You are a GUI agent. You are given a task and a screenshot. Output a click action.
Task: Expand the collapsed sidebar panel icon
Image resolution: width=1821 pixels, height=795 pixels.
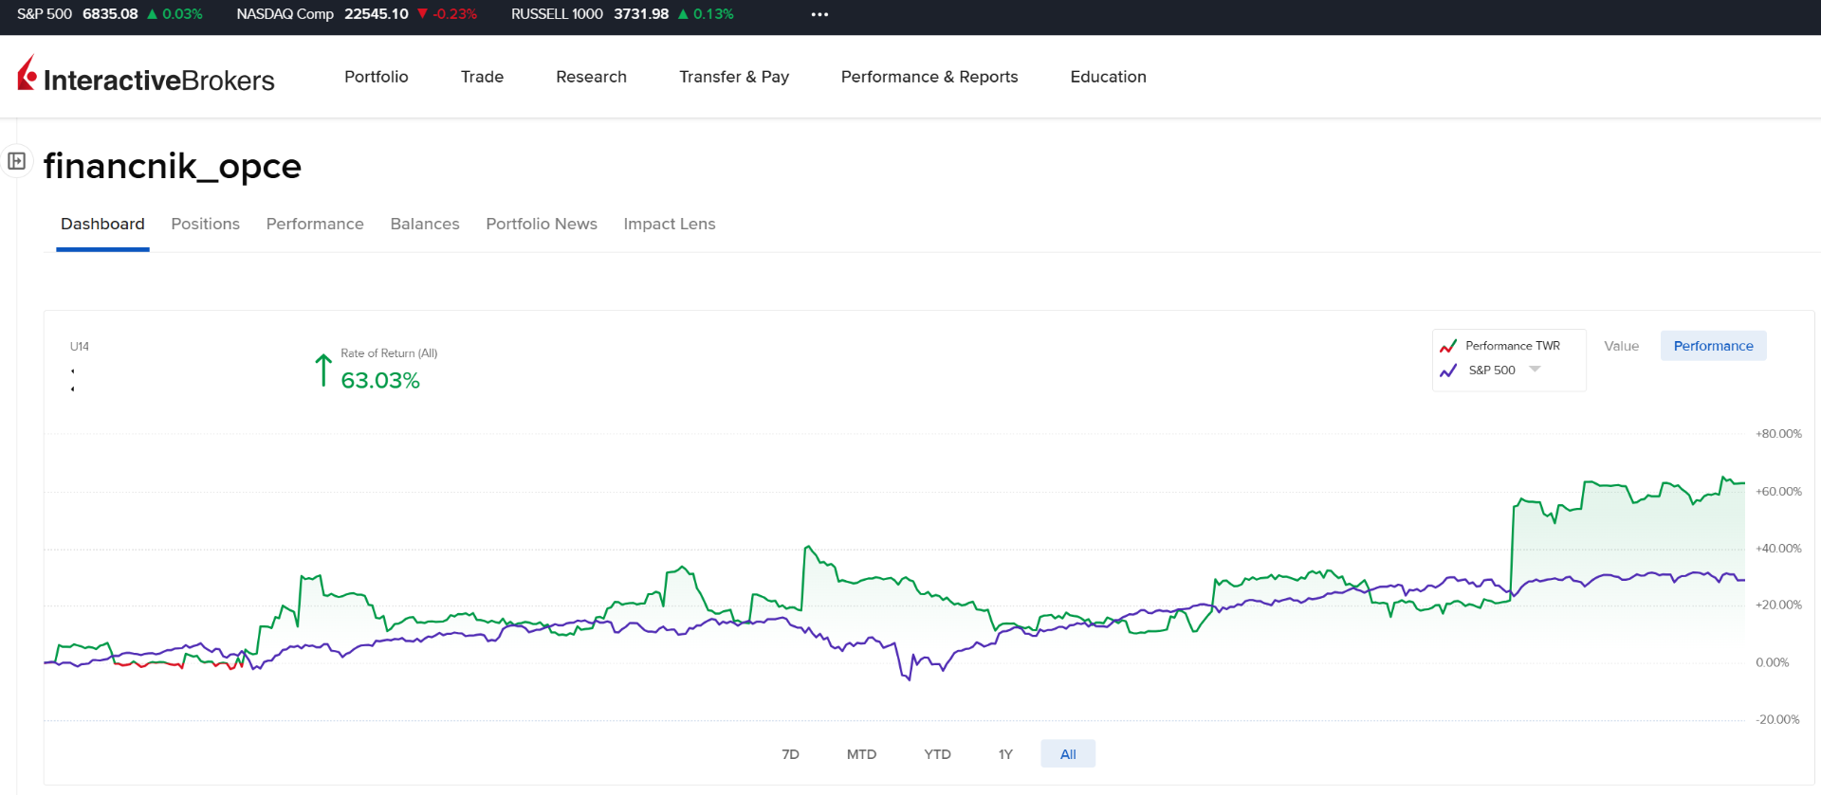coord(16,161)
